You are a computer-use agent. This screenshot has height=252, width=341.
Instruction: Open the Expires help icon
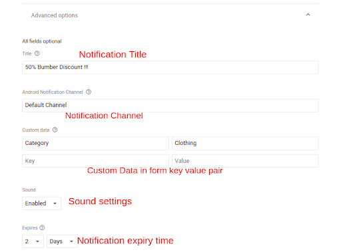point(42,227)
